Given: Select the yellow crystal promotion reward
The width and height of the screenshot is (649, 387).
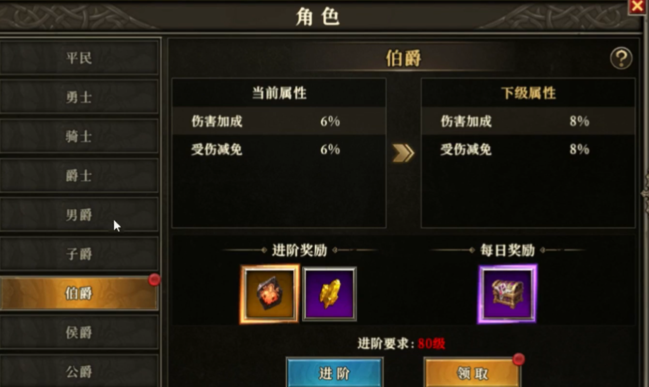Looking at the screenshot, I should click(329, 294).
